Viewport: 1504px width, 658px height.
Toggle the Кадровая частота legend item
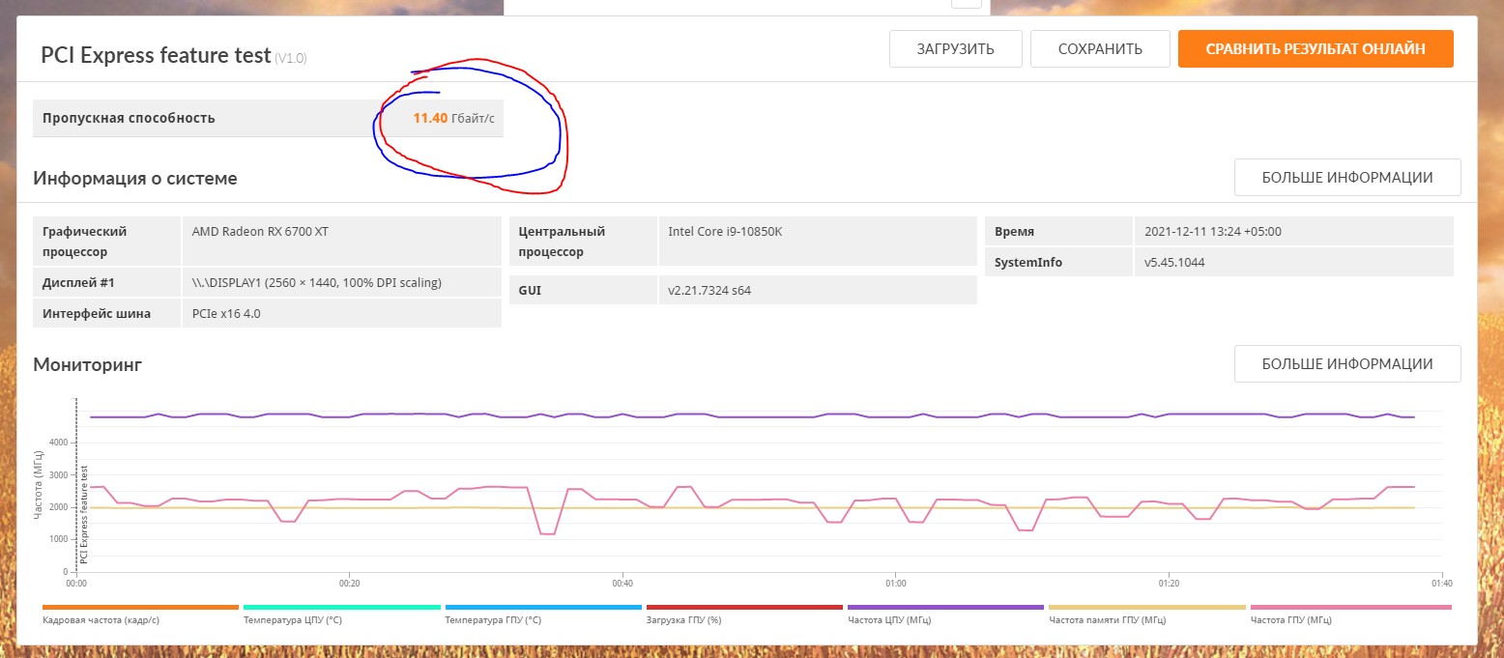click(x=140, y=615)
